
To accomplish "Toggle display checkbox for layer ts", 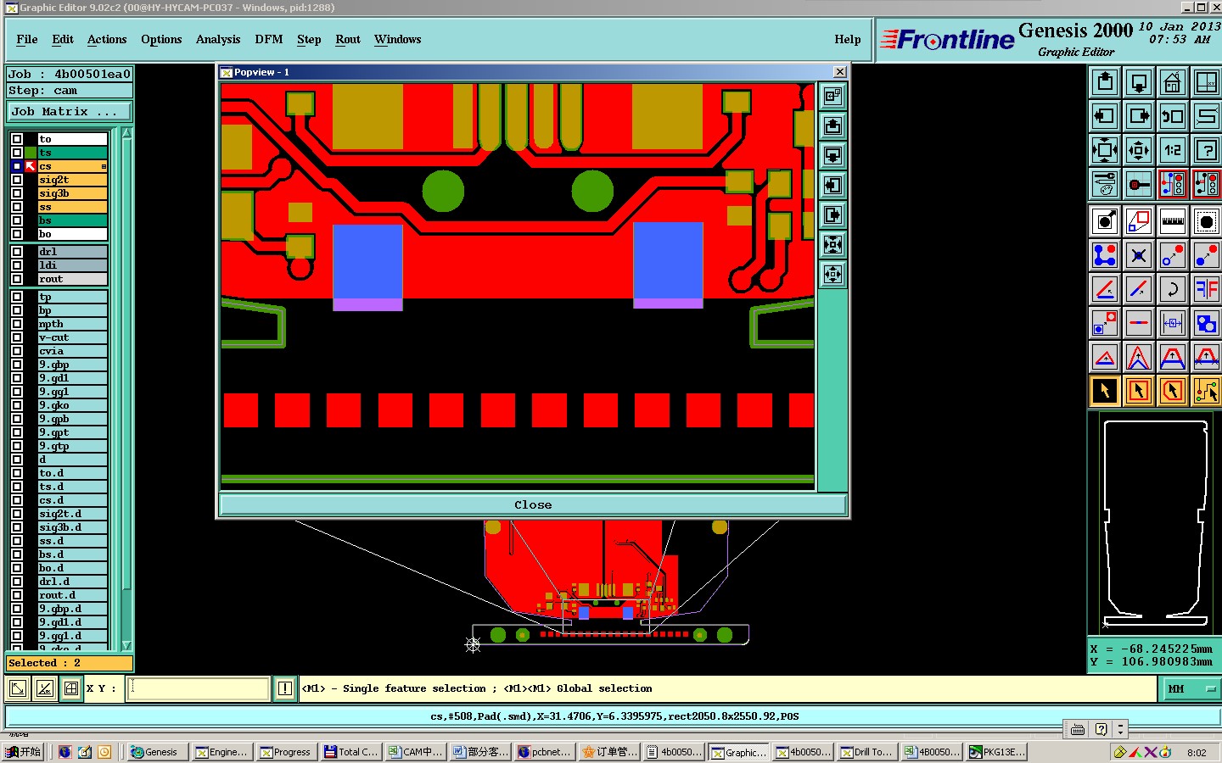I will tap(17, 153).
